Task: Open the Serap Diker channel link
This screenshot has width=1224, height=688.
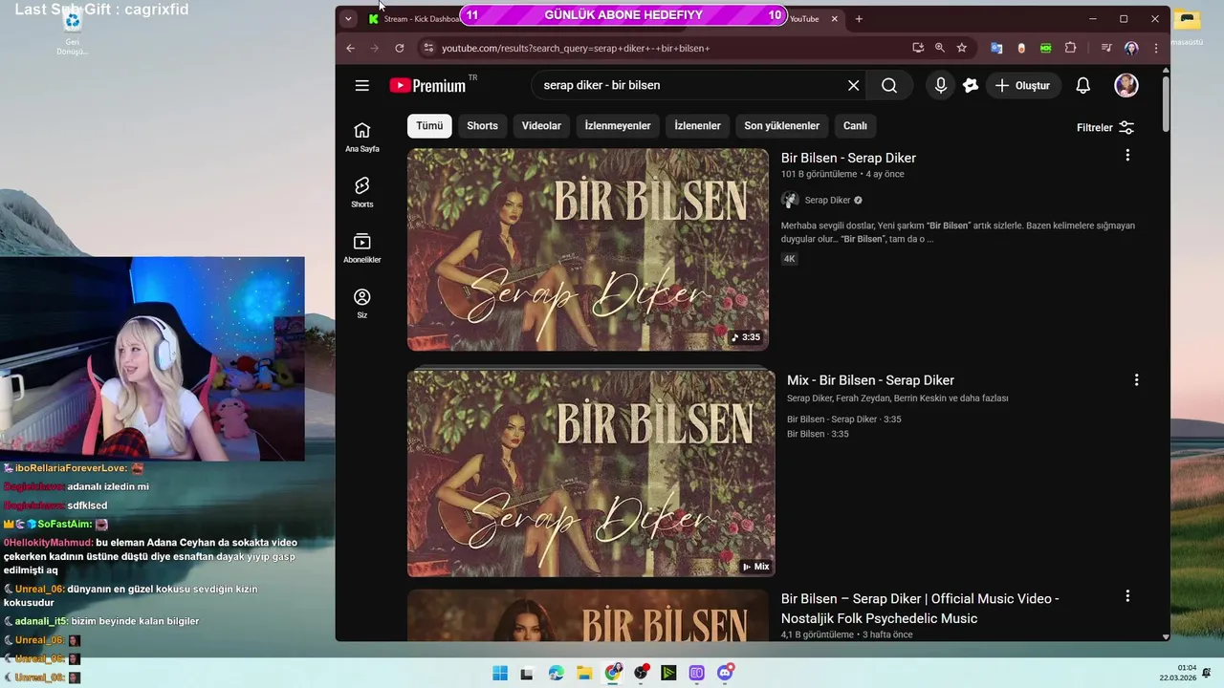Action: tap(827, 200)
